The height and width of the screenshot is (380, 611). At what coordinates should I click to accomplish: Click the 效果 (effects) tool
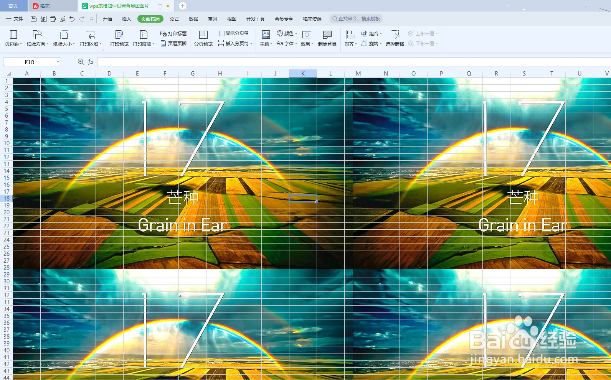coord(307,38)
